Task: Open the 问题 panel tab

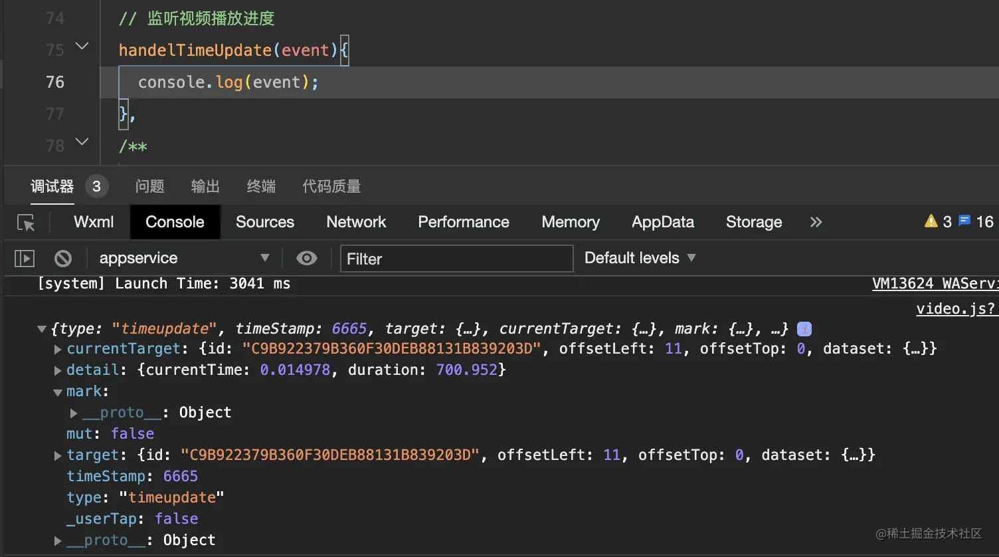Action: (x=149, y=187)
